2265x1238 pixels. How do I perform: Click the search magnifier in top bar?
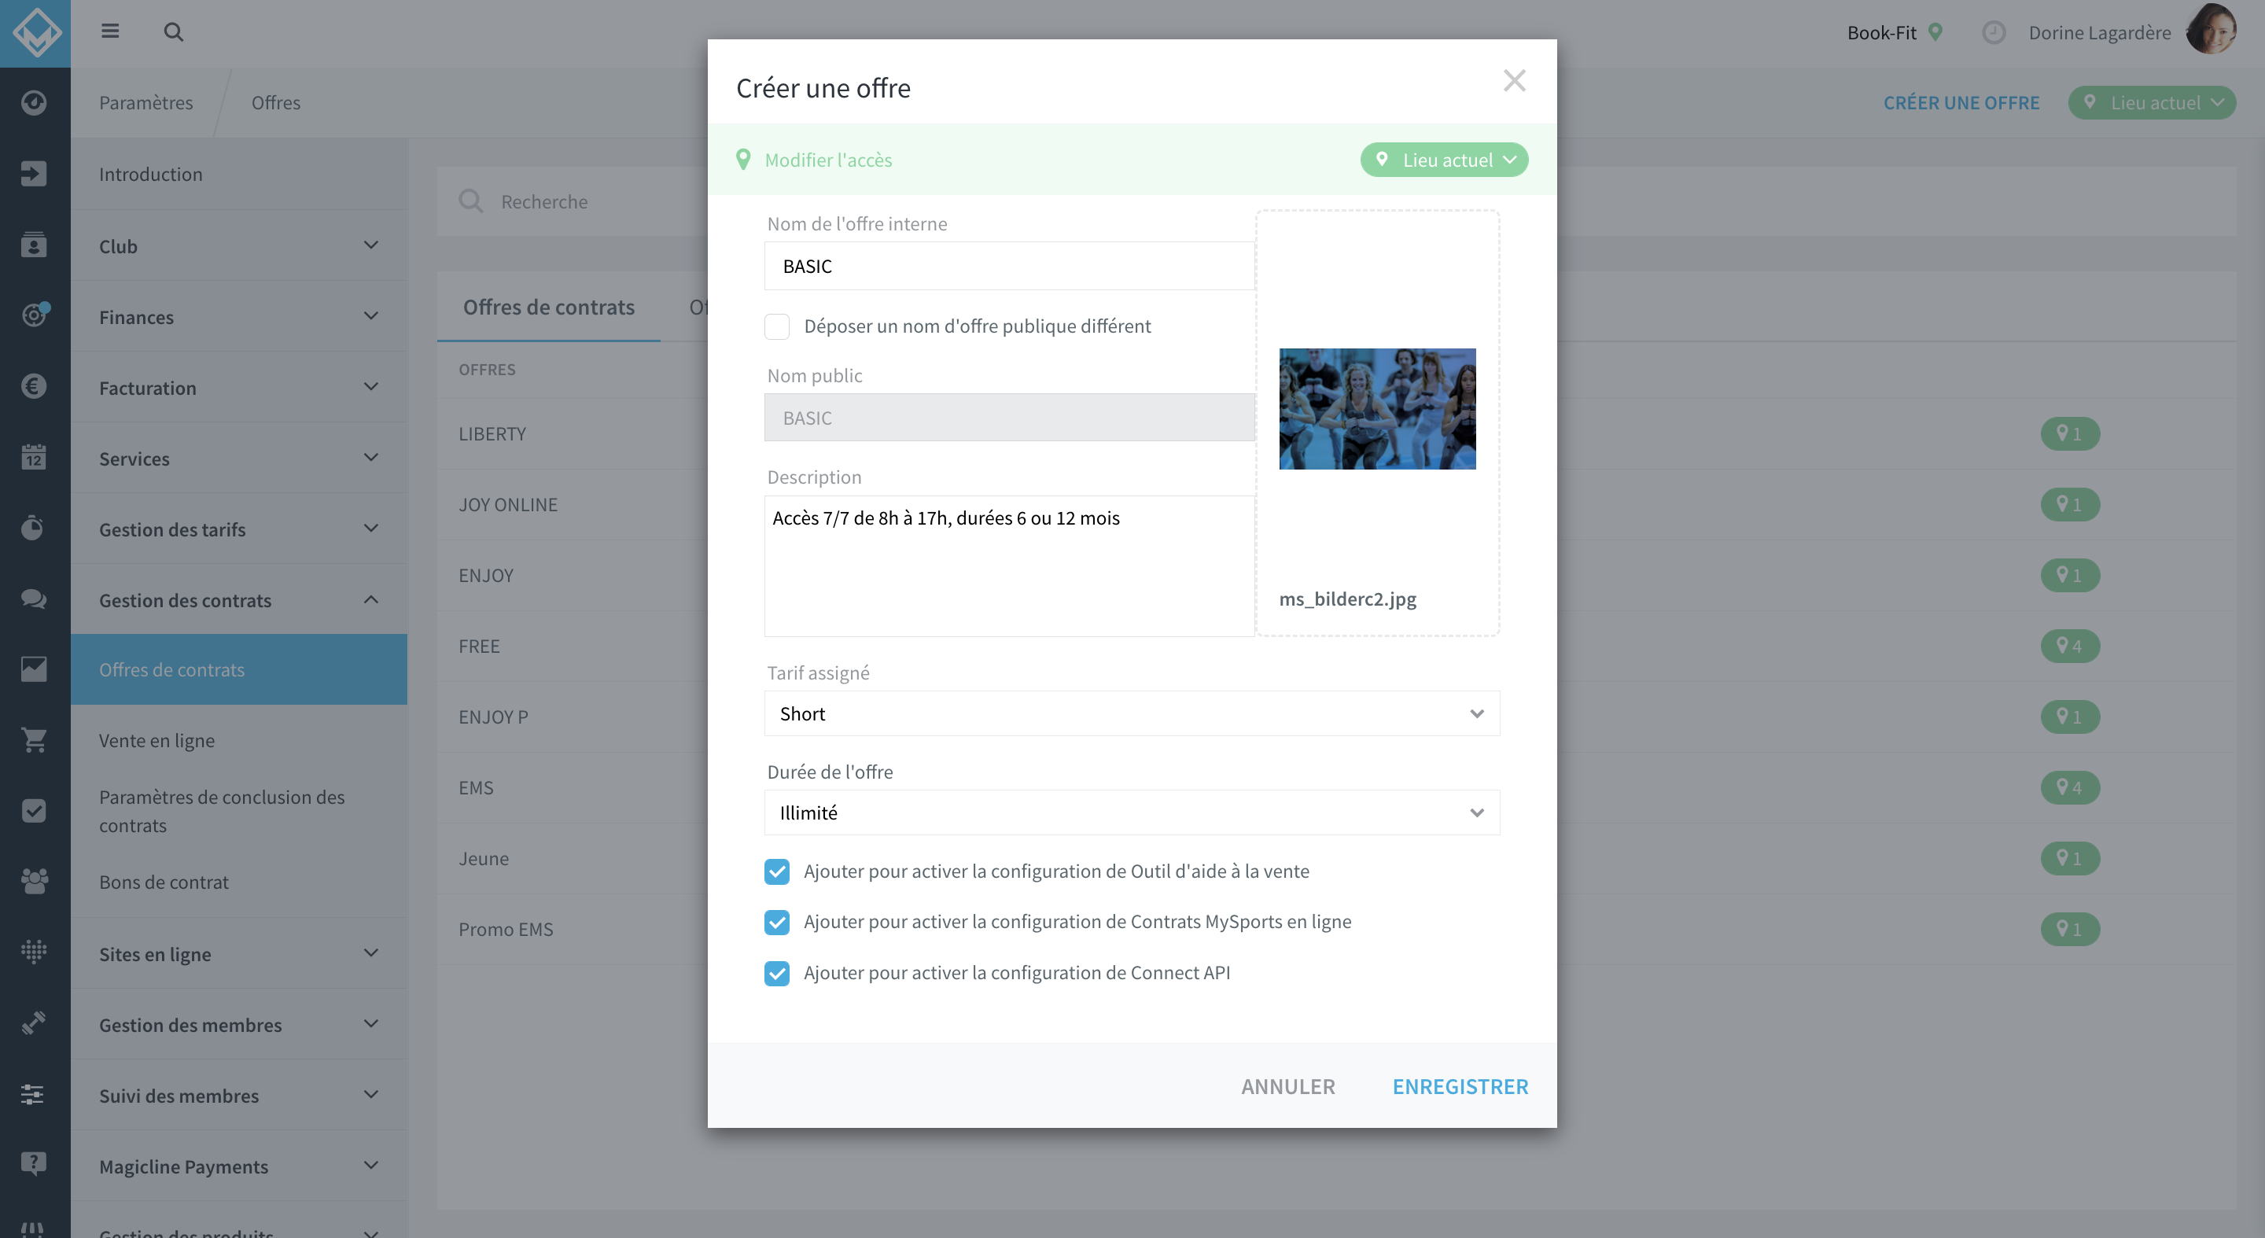[x=174, y=31]
